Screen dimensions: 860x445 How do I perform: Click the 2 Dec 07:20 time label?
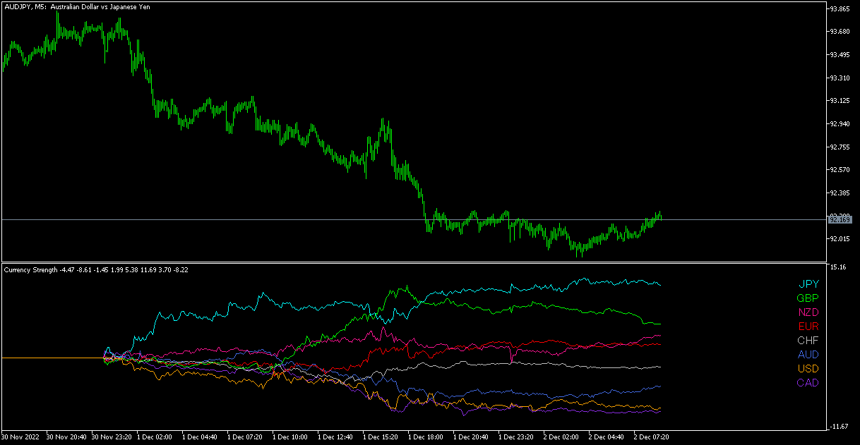click(x=650, y=437)
